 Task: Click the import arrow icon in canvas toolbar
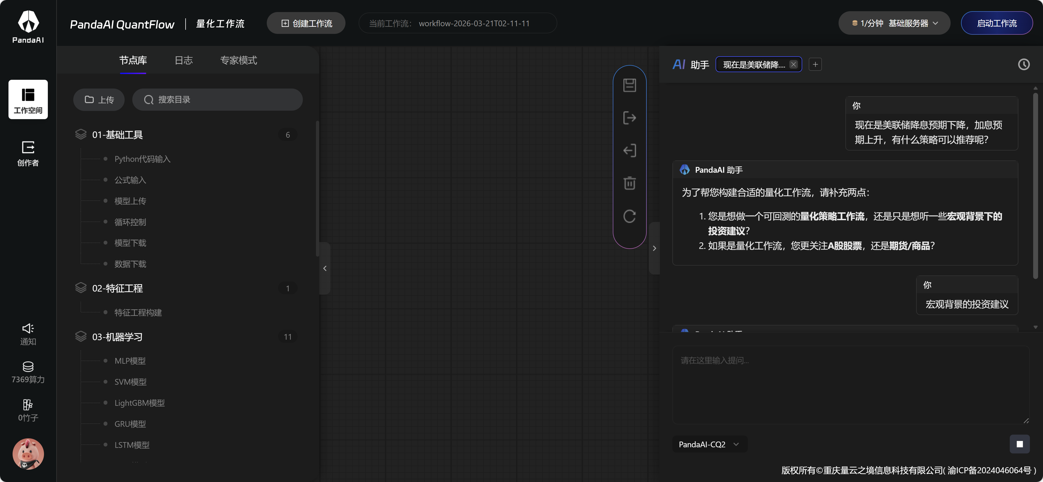[x=629, y=151]
